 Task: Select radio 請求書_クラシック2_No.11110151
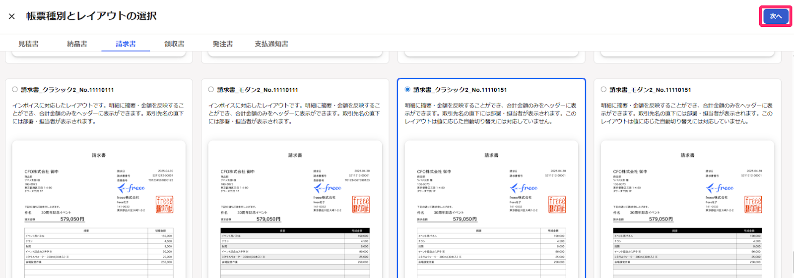click(407, 90)
